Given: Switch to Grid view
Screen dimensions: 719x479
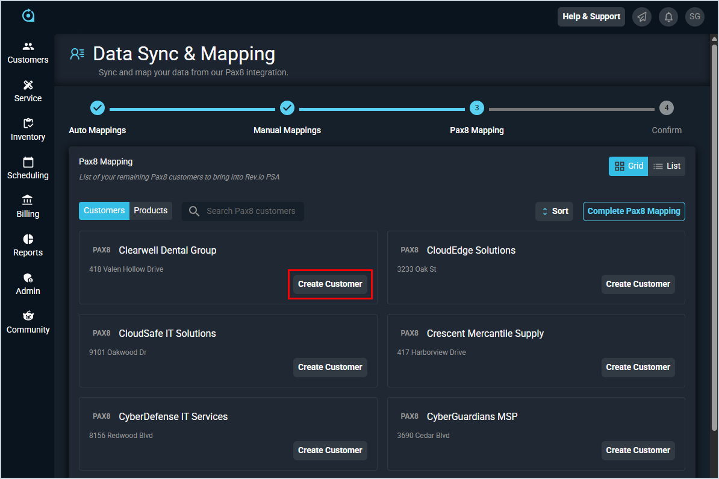Looking at the screenshot, I should coord(628,166).
